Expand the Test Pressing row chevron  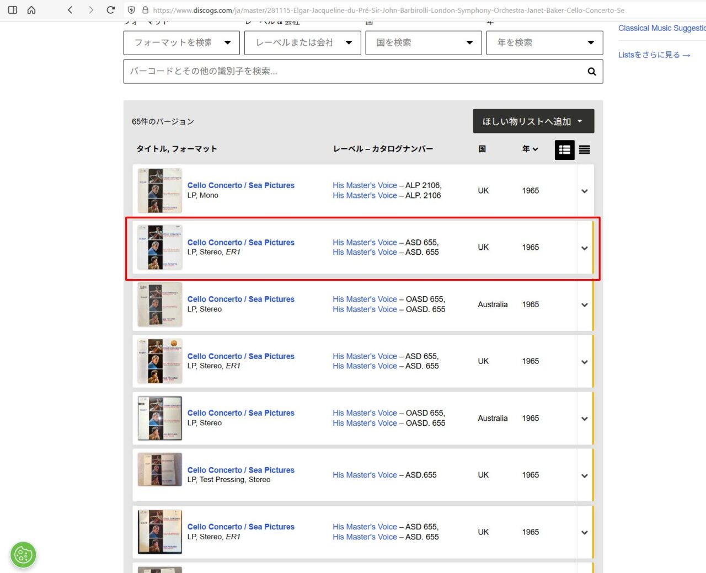[x=584, y=475]
